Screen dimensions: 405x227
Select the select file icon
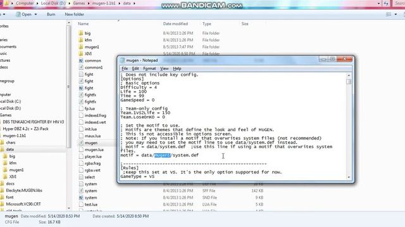pos(81,177)
